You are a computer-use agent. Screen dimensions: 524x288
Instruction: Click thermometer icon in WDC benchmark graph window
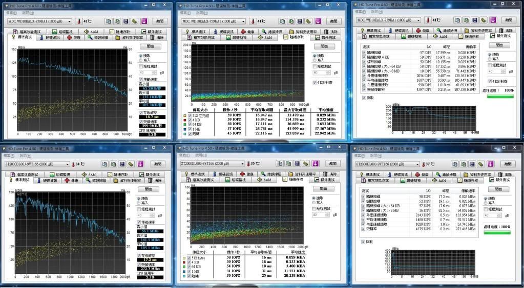(79, 21)
